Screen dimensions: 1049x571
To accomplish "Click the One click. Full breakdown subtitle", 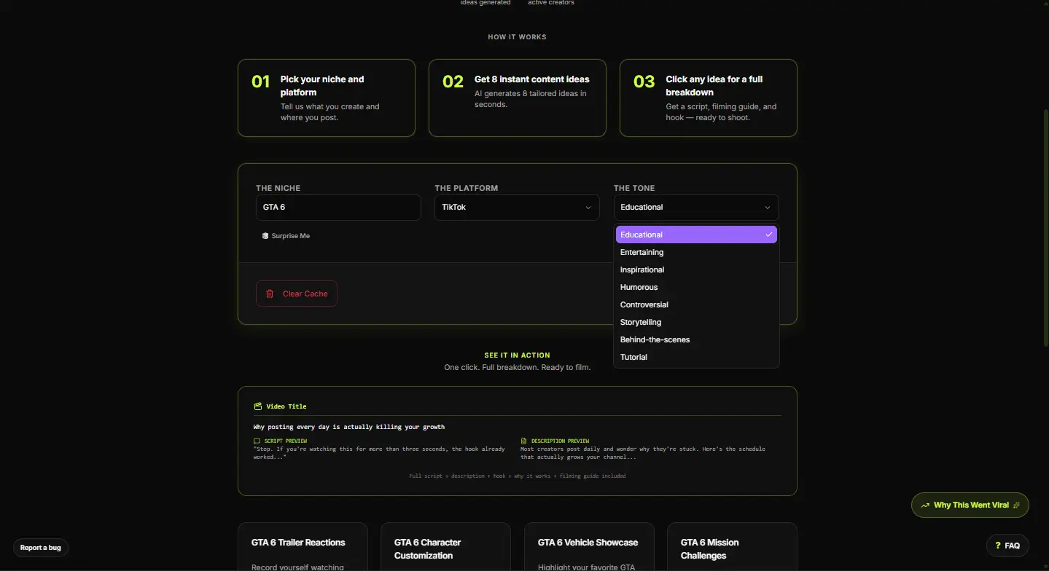I will (x=518, y=367).
